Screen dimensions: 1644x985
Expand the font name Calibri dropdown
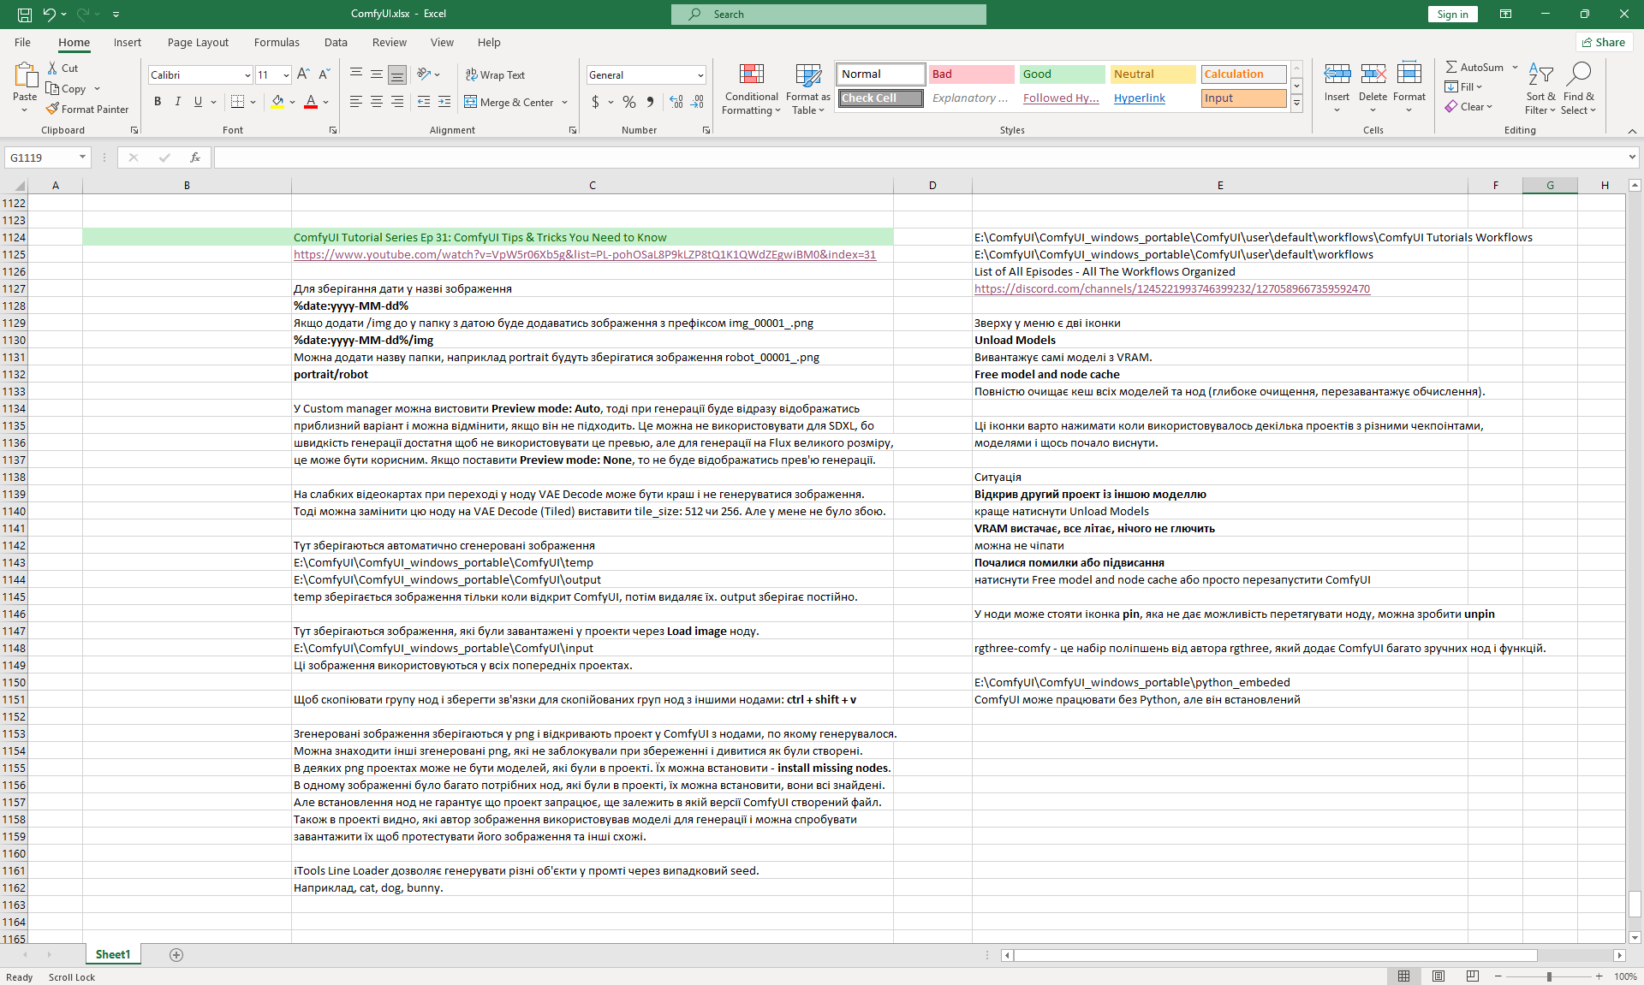point(247,75)
